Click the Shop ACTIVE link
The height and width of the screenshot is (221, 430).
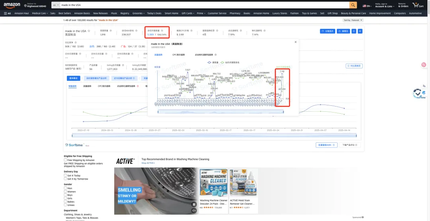(148, 163)
